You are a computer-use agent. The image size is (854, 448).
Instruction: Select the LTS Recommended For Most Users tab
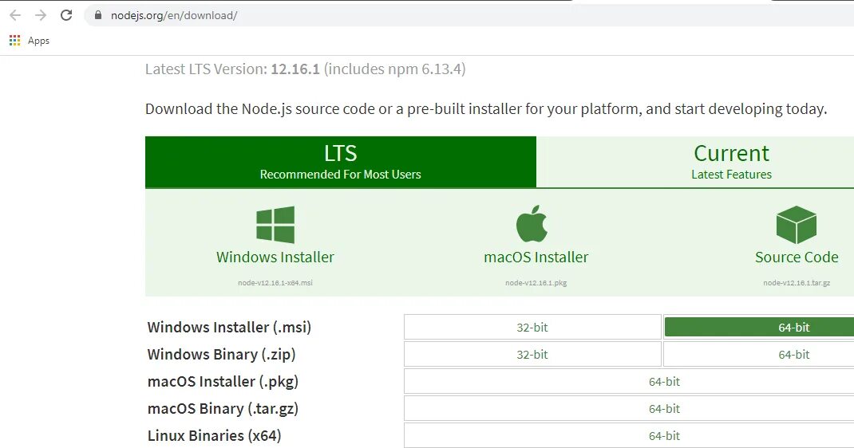(340, 162)
